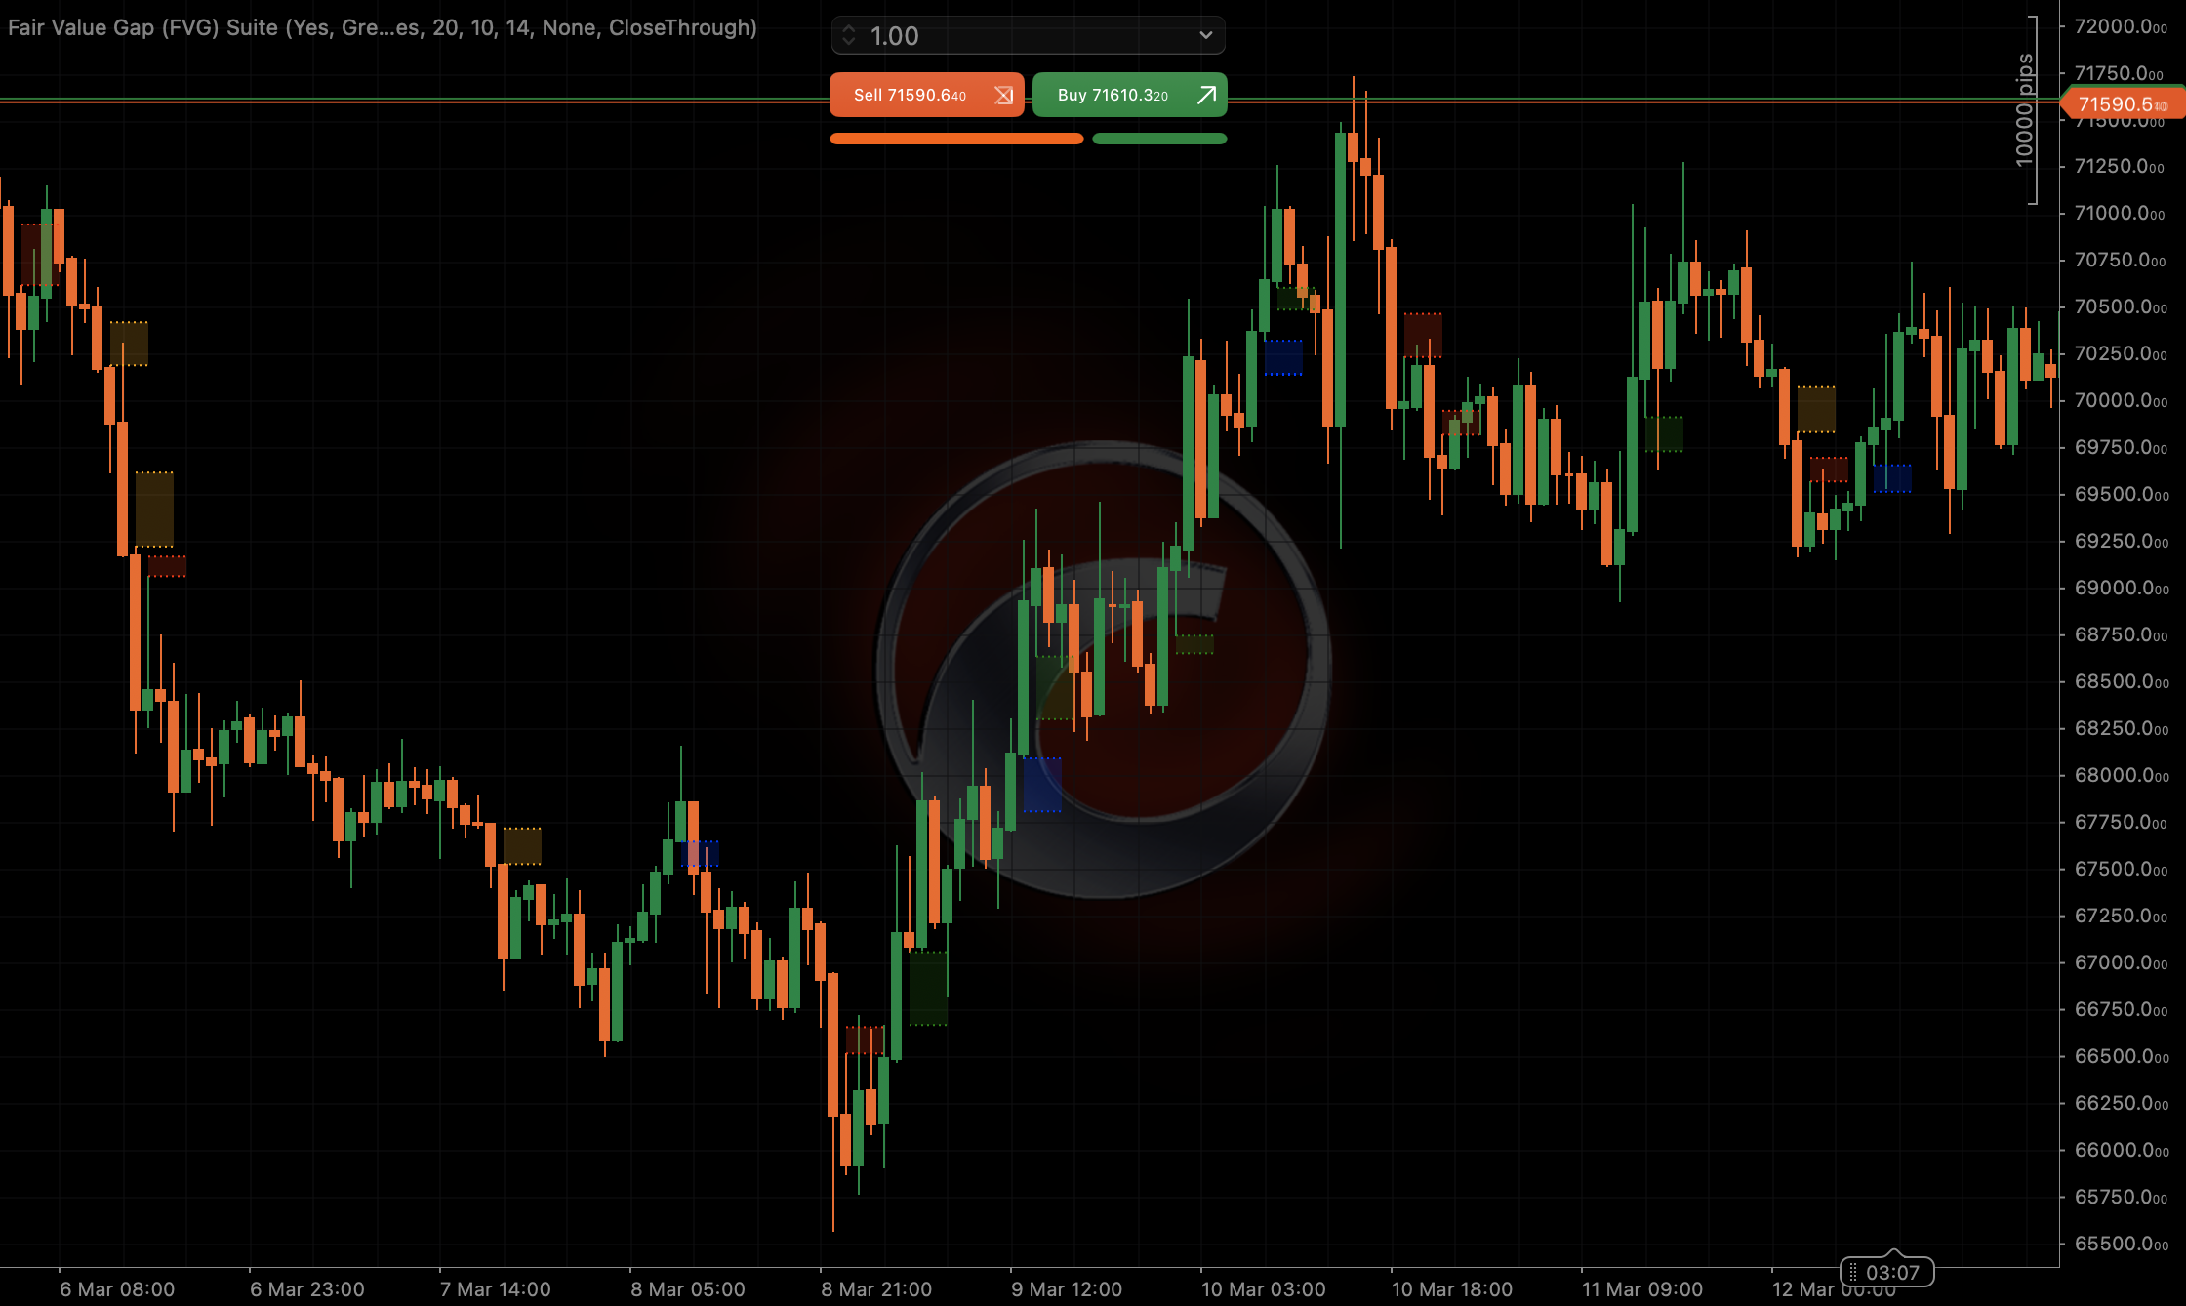Select the blue FVG box near the 69500 level
The height and width of the screenshot is (1306, 2186).
[x=1893, y=478]
